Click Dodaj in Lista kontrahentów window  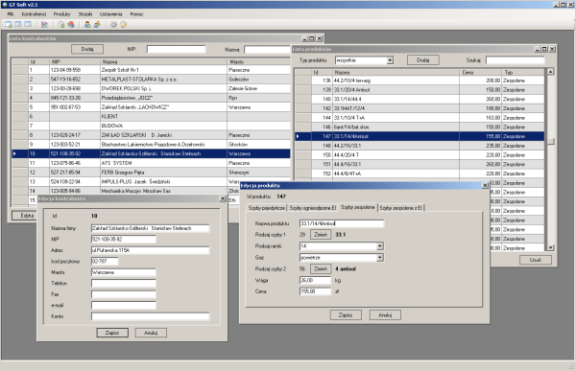[x=87, y=49]
